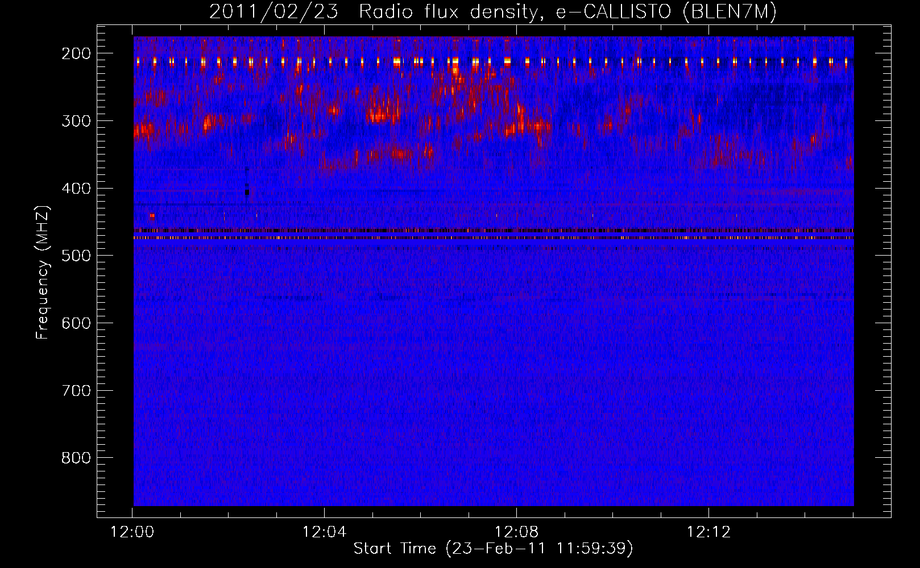Select the 200 frequency tick label
920x568 pixels.
(x=76, y=53)
